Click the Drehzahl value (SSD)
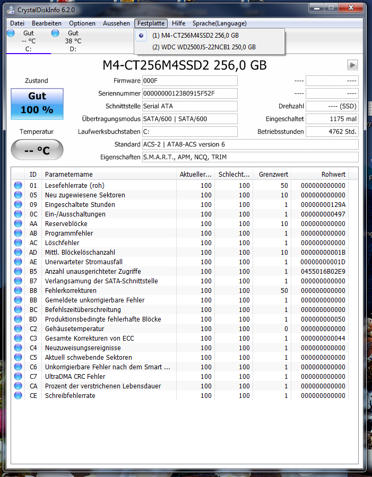The image size is (372, 477). pyautogui.click(x=332, y=106)
